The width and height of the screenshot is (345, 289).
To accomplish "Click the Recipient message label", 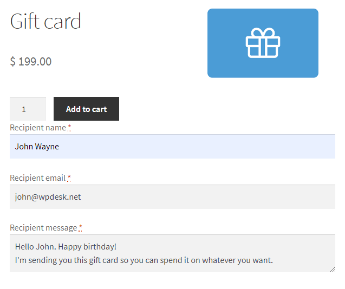I will pyautogui.click(x=43, y=228).
